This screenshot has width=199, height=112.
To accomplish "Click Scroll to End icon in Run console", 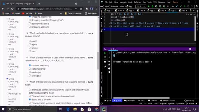I will (x=109, y=65).
